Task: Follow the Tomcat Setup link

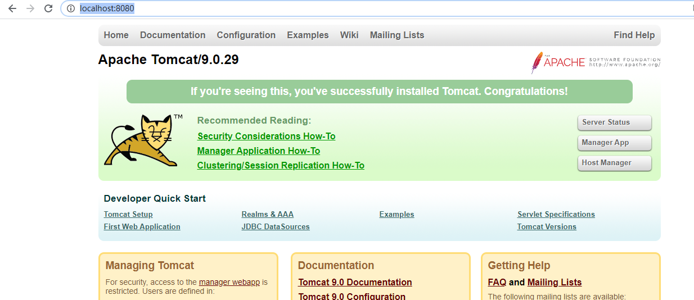Action: coord(128,214)
